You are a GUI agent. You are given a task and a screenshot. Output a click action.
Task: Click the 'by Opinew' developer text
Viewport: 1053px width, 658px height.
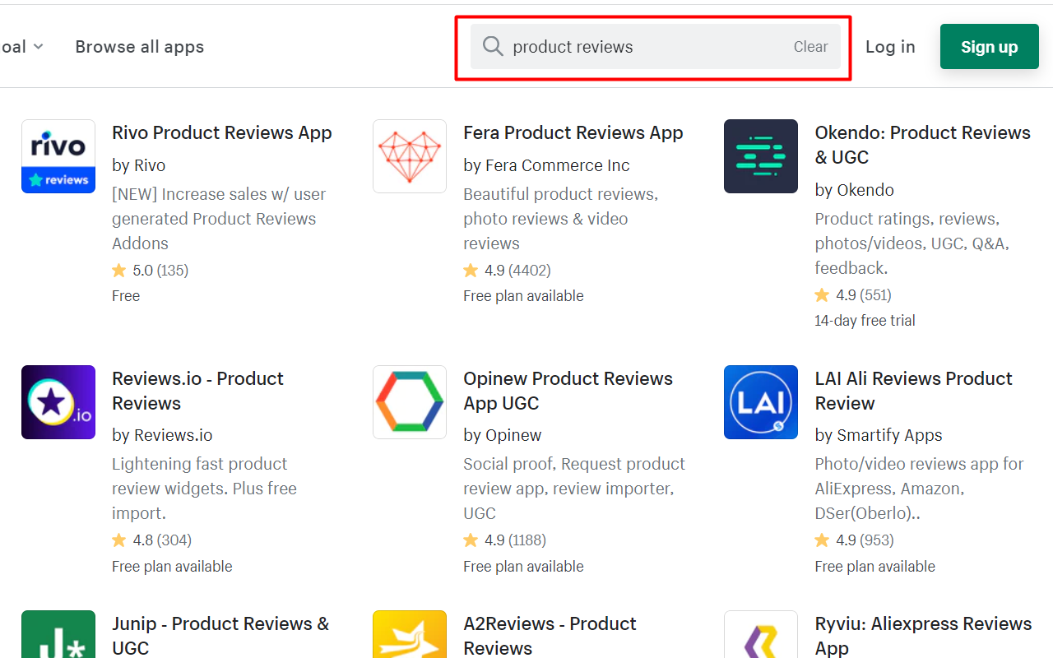tap(503, 435)
